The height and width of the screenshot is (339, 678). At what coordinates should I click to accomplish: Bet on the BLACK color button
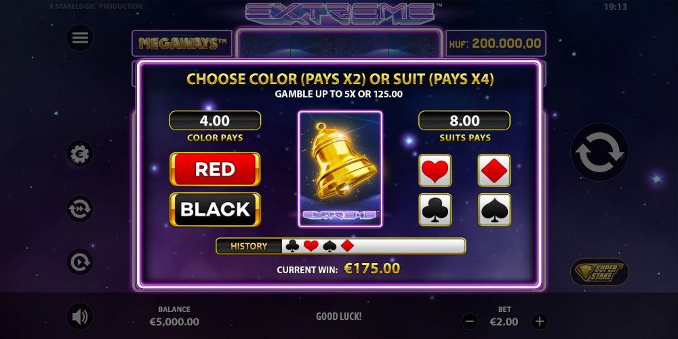(x=215, y=210)
